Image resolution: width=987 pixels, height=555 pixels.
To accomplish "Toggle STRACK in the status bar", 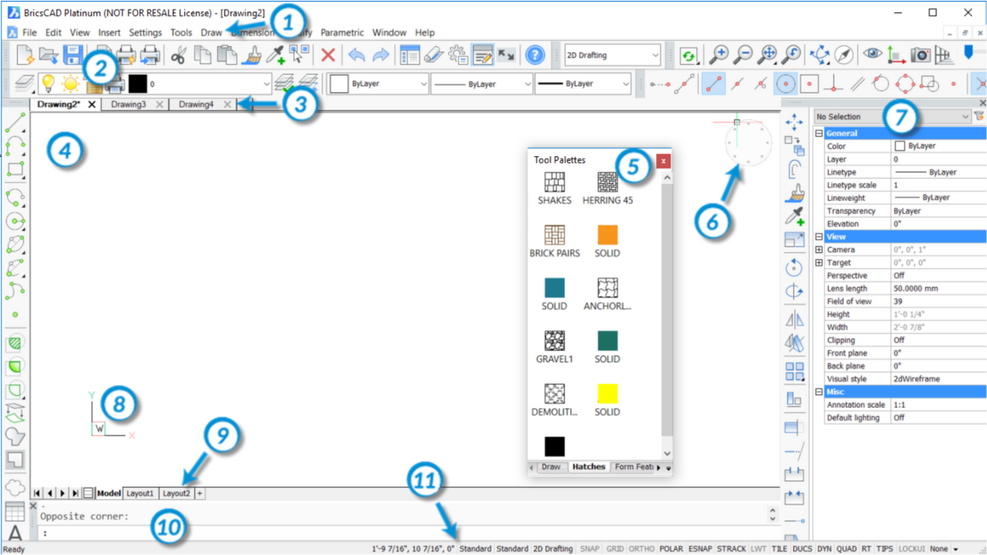I will tap(731, 548).
